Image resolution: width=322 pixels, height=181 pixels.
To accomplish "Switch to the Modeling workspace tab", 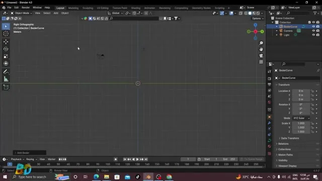I will [x=73, y=8].
